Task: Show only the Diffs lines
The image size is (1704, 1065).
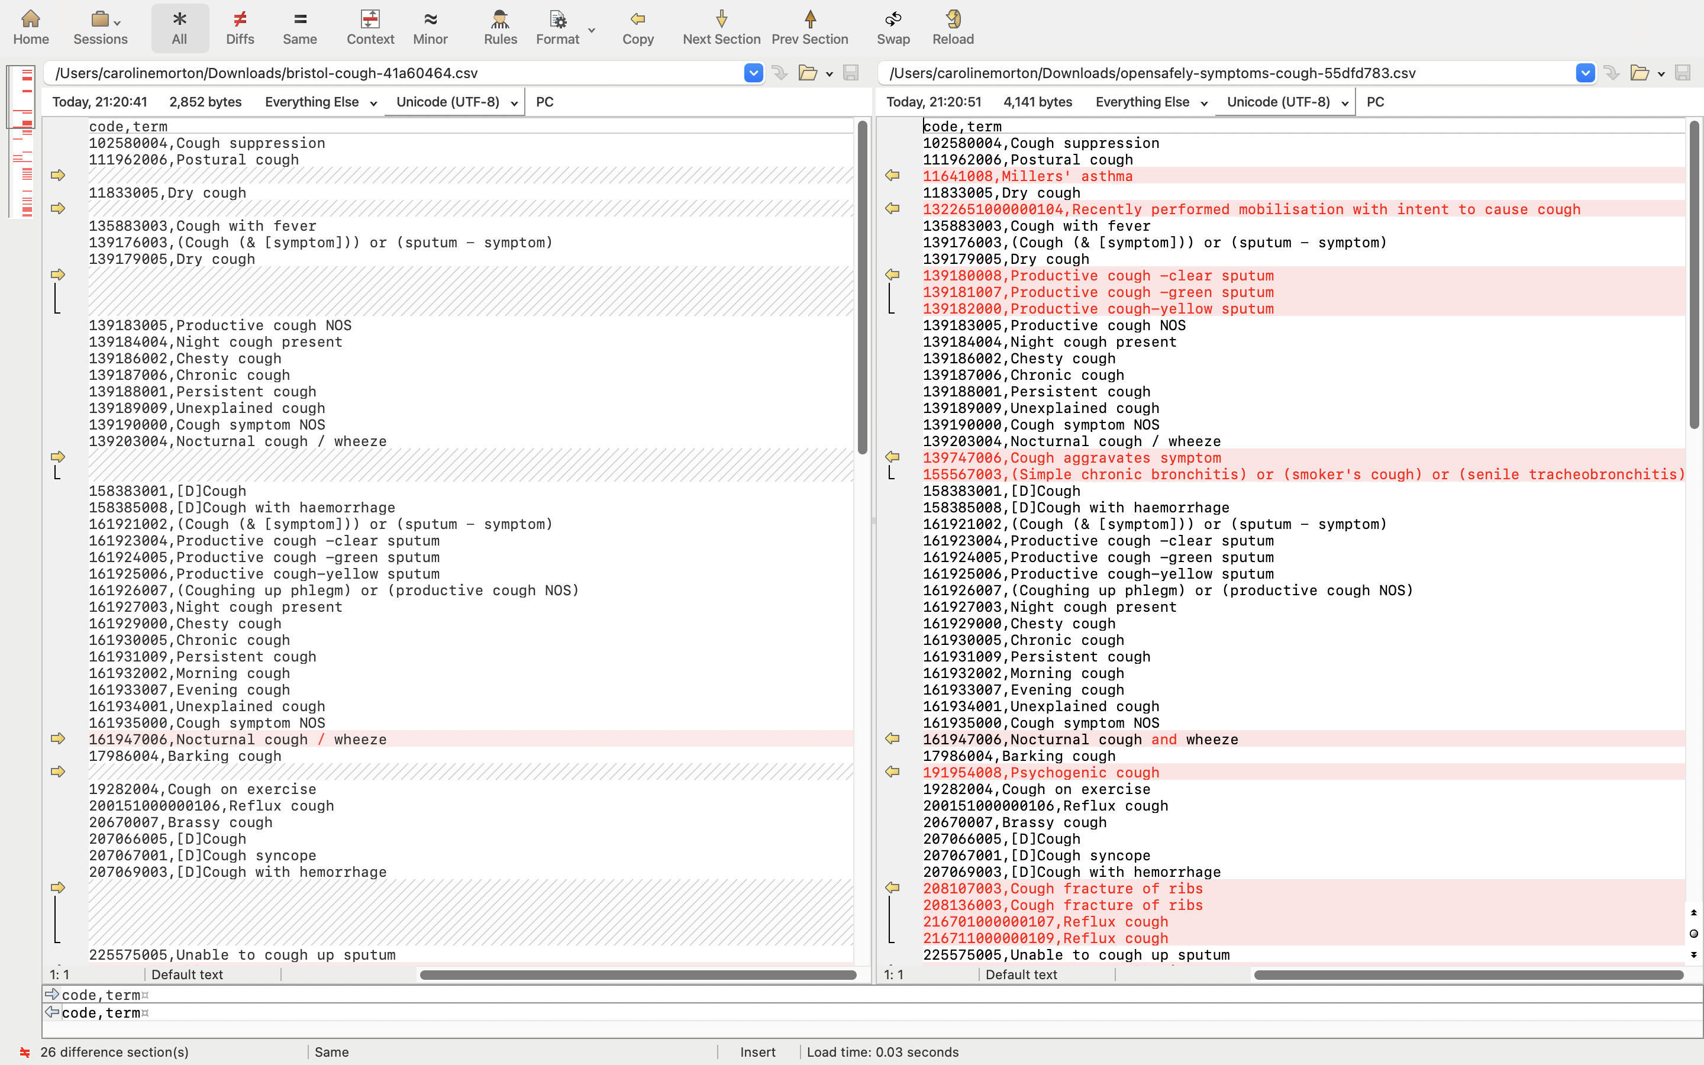Action: [x=240, y=27]
